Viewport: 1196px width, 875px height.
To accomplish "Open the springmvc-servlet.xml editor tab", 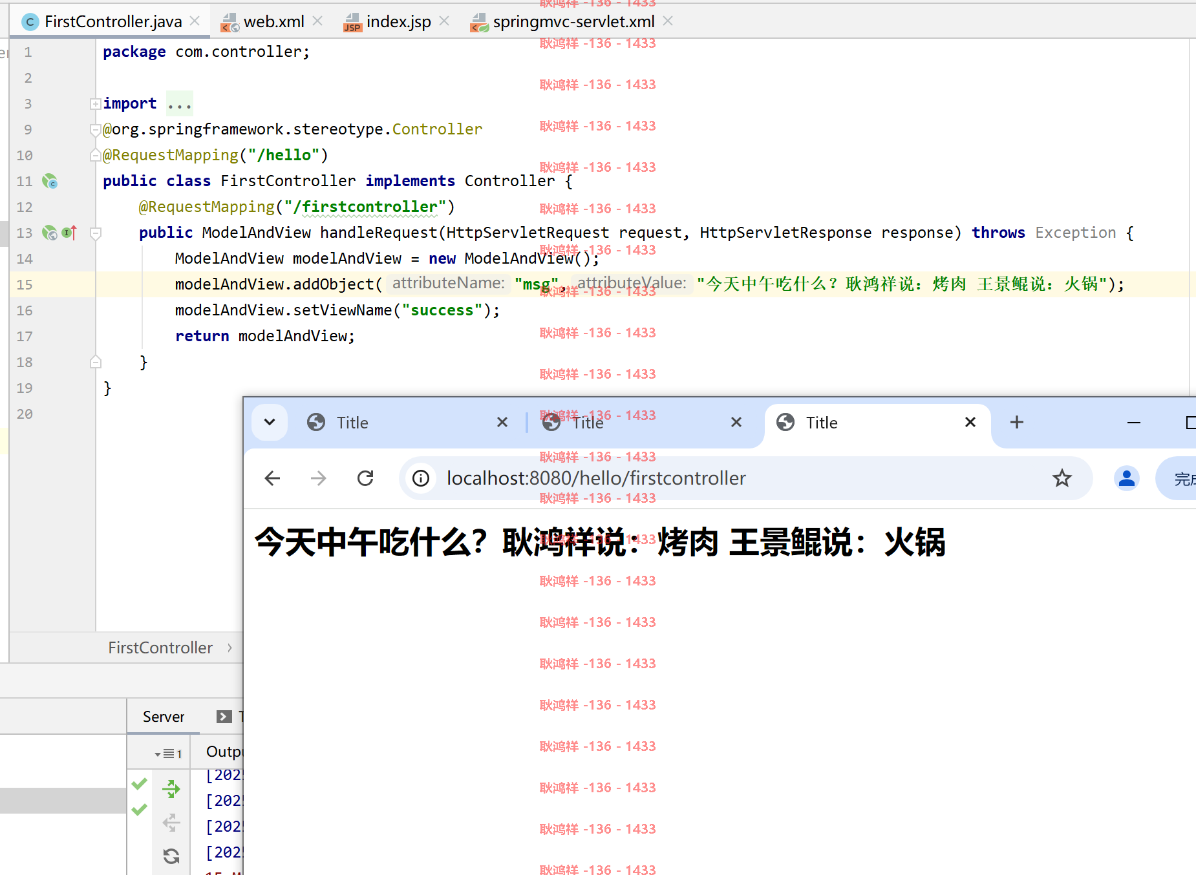I will [x=573, y=22].
